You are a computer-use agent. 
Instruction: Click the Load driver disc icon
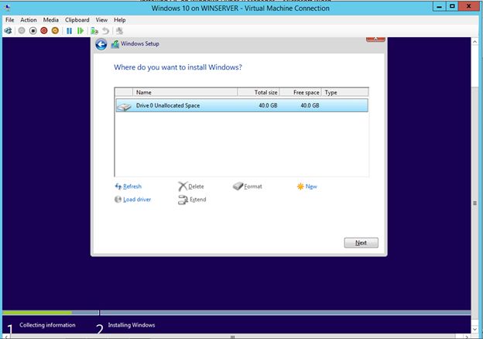118,199
